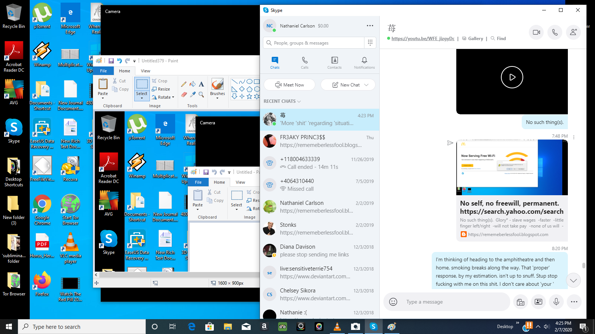Viewport: 595px width, 334px height.
Task: Open VLC media player desktop shortcut
Action: coord(70,248)
